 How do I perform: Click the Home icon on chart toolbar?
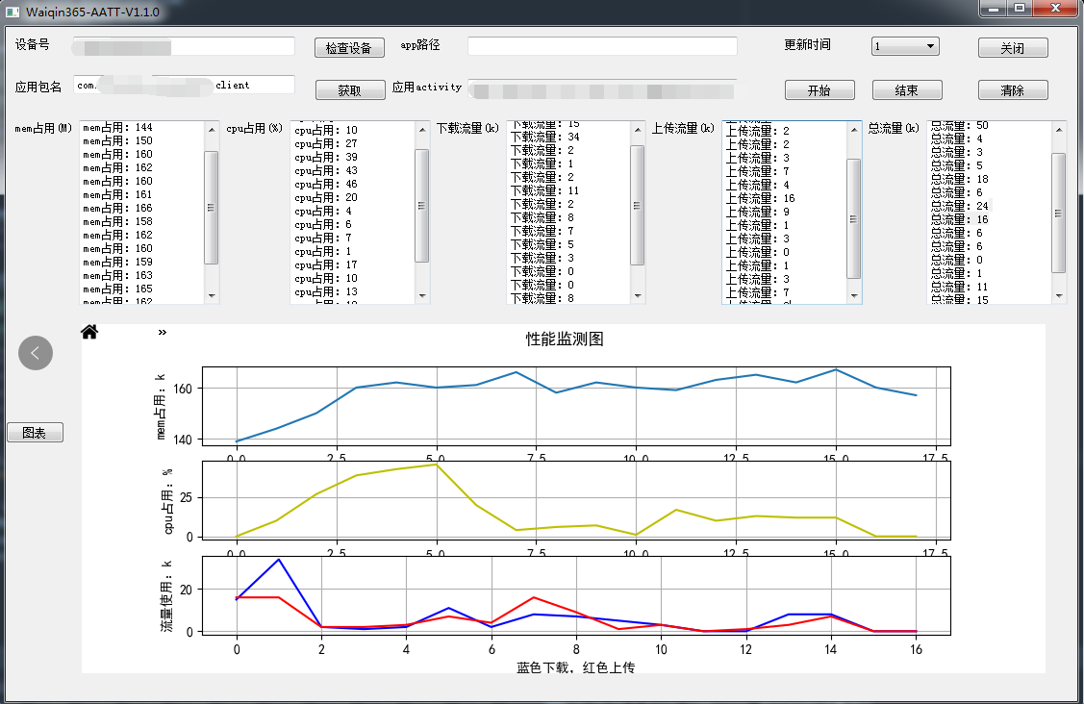click(89, 332)
